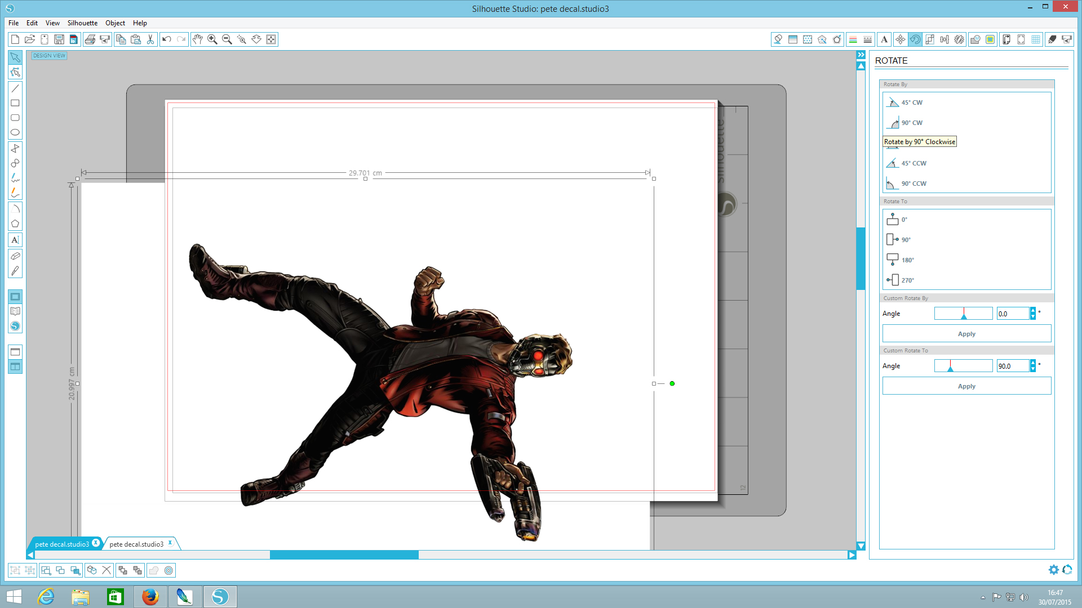Open the Move panel icon
Viewport: 1082px width, 608px height.
coord(901,39)
